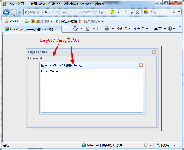Expand the Print options dropdown arrow
Screen dimensions: 184x150
point(112,29)
